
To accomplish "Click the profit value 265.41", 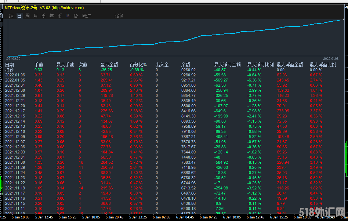I will point(106,80).
